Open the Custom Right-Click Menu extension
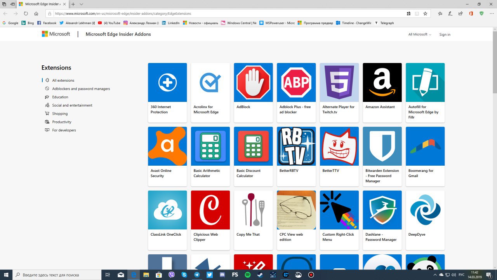This screenshot has height=280, width=497. tap(339, 220)
